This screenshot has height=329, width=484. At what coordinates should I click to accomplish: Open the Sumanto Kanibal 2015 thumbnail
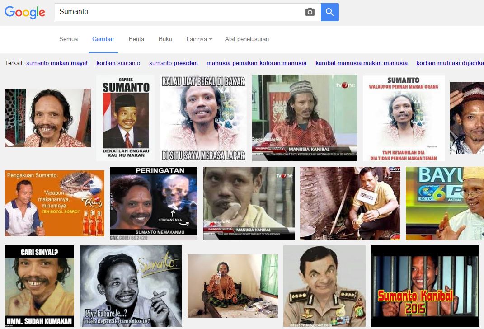[425, 286]
